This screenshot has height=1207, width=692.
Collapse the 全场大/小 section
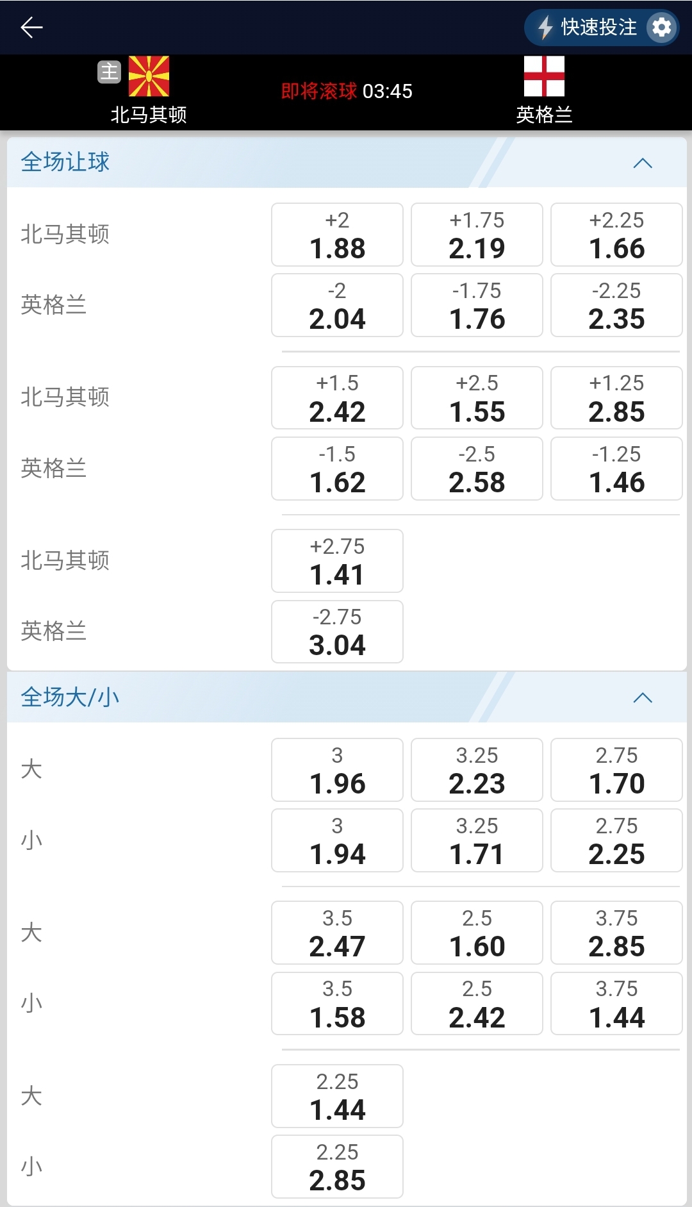(643, 698)
